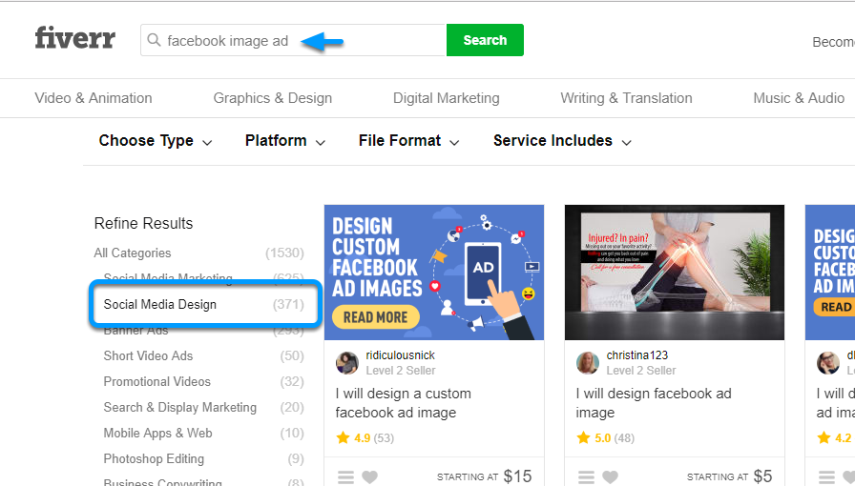Screen dimensions: 855x486
Task: Expand the Service Includes filter
Action: (562, 141)
